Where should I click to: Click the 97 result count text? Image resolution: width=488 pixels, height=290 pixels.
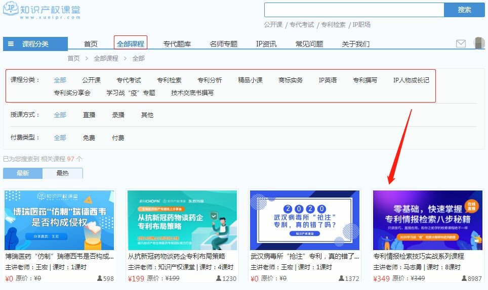click(71, 159)
